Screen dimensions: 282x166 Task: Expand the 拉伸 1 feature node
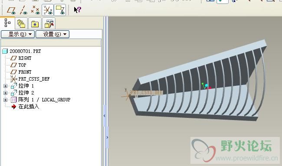tap(5, 86)
